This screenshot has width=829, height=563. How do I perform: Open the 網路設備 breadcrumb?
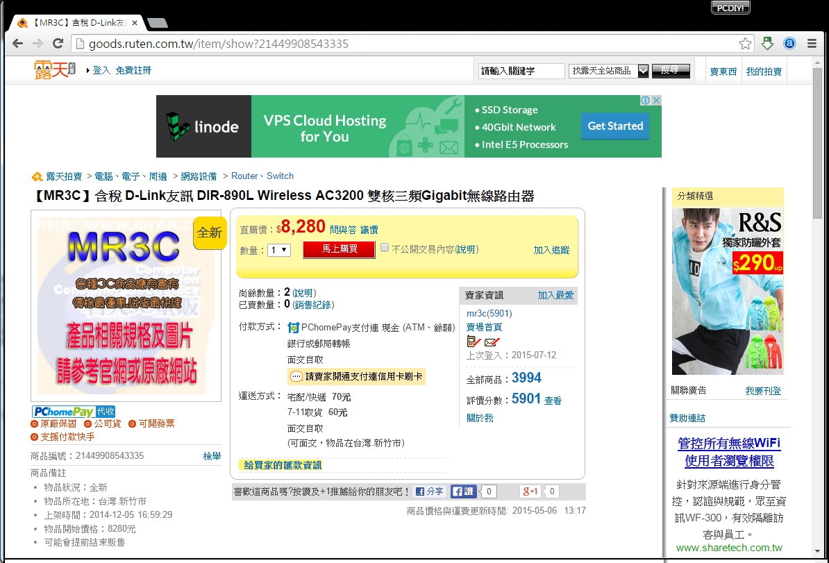pyautogui.click(x=199, y=176)
